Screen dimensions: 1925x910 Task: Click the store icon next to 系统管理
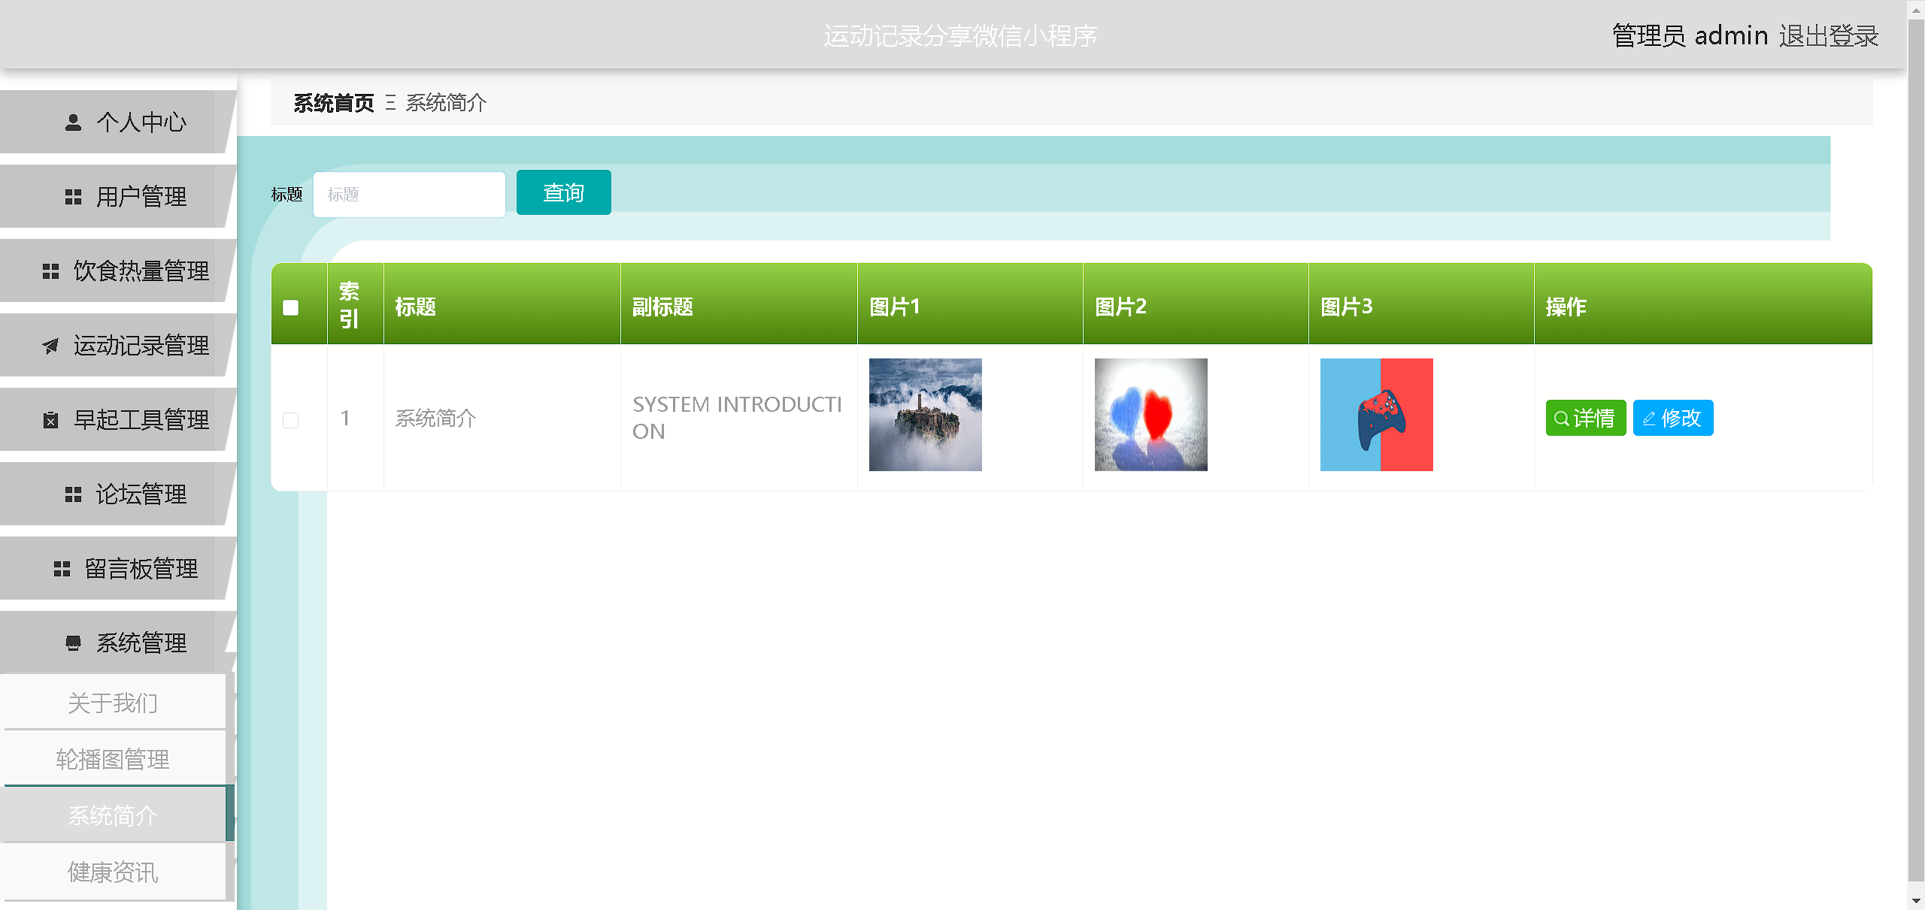pos(73,643)
